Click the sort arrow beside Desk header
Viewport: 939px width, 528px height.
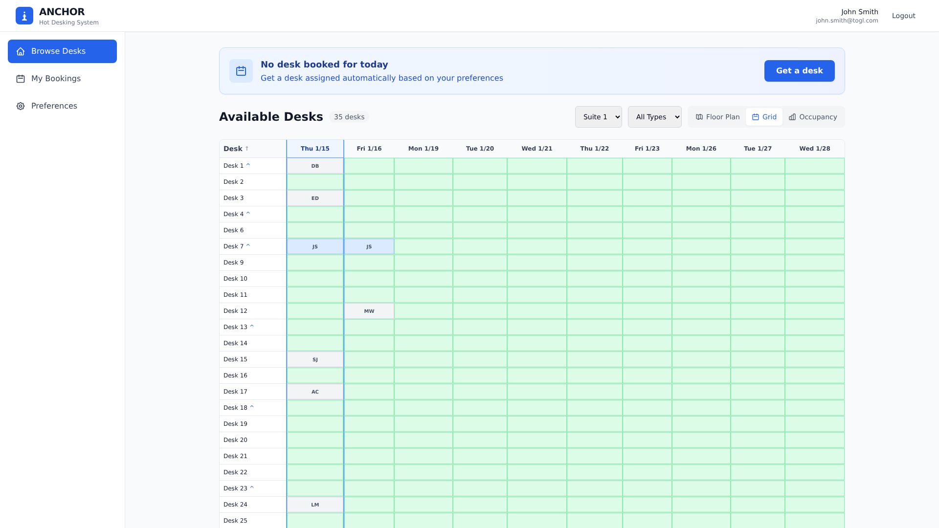pyautogui.click(x=247, y=149)
